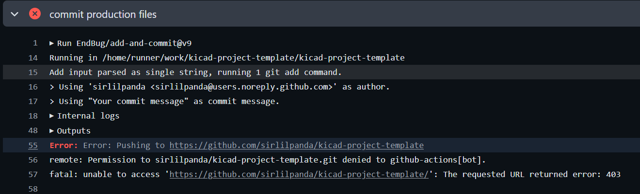Click line number 56 in the log
Viewport: 640px width, 194px height.
[33, 160]
